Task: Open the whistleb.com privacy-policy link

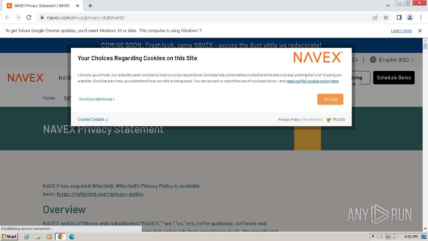Action: (x=100, y=194)
